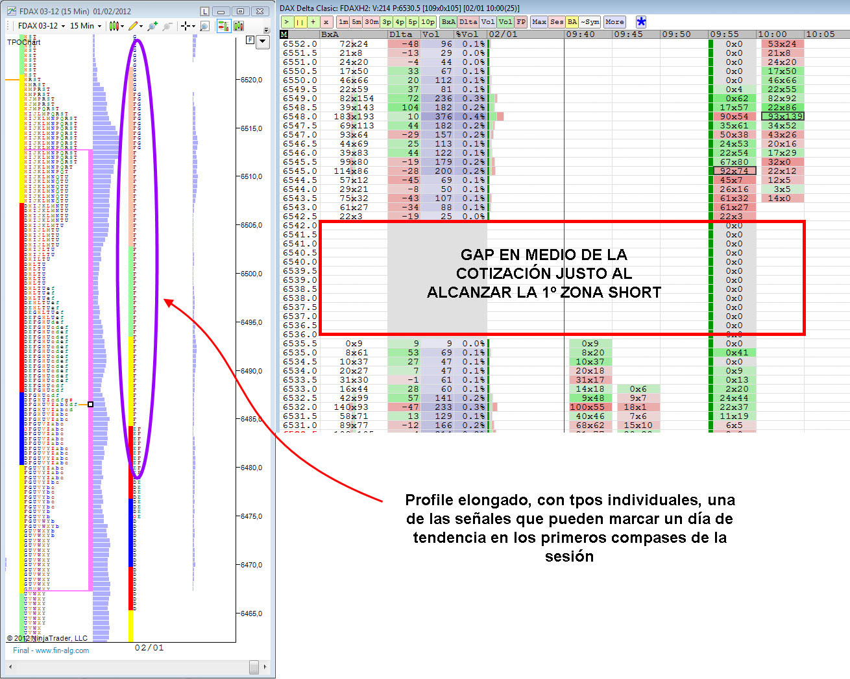Toggle the chart trader icon
This screenshot has height=679, width=850.
coord(223,26)
